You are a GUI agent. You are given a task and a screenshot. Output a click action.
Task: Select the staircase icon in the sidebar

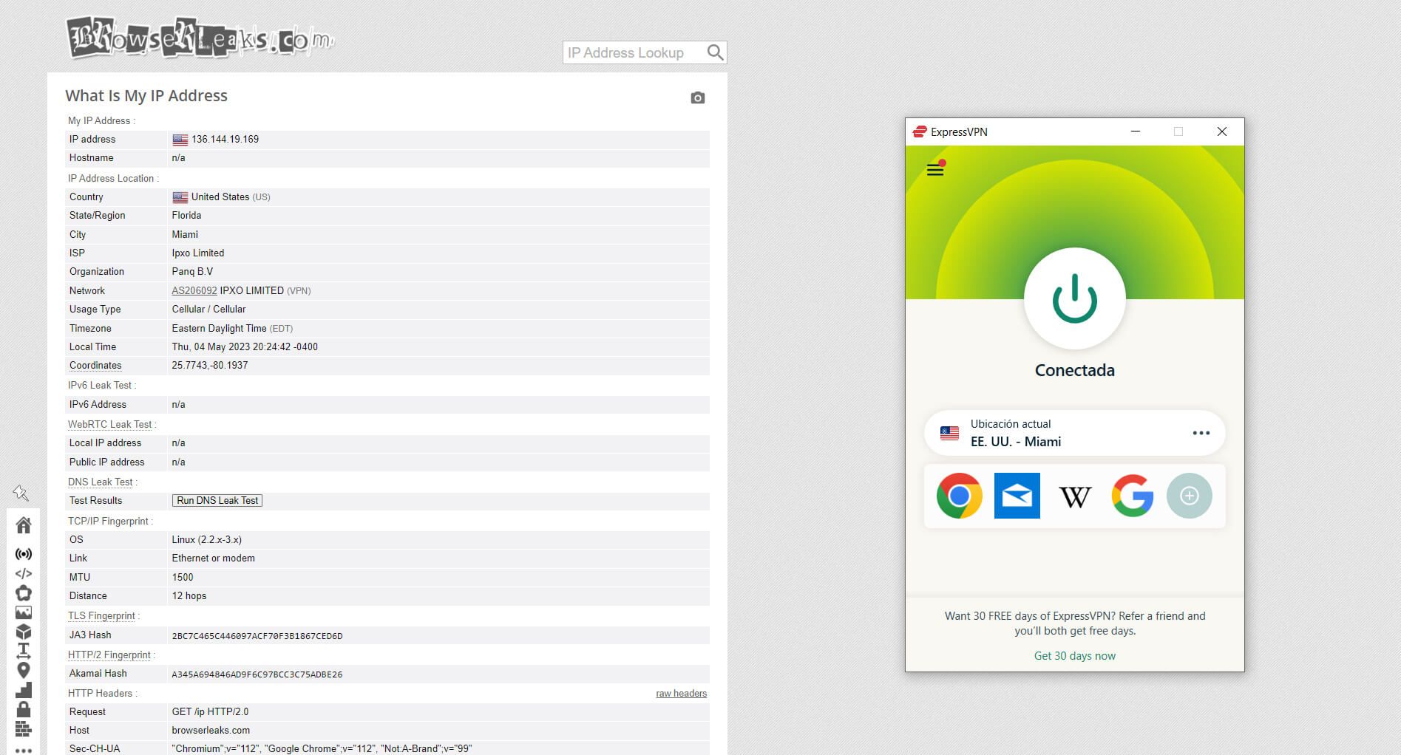pos(24,690)
